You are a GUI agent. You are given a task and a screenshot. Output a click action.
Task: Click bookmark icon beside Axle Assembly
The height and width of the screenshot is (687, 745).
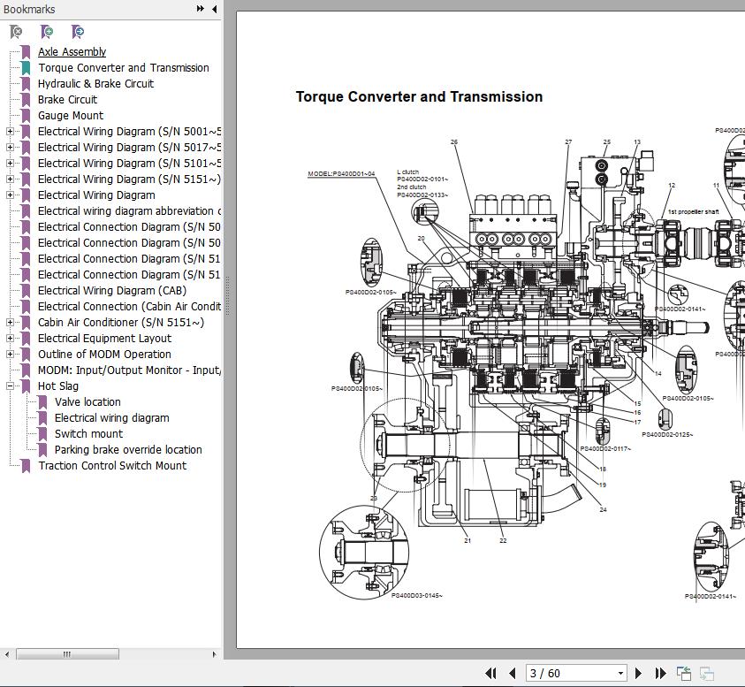pos(26,52)
